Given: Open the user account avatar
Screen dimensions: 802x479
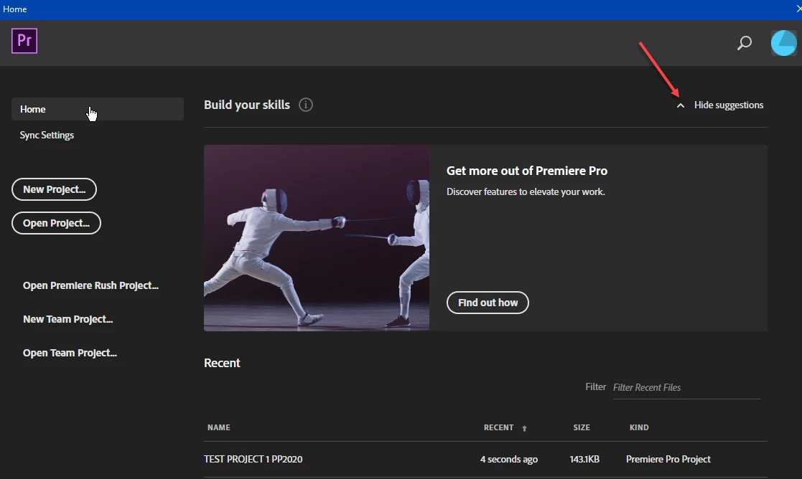Looking at the screenshot, I should point(783,43).
